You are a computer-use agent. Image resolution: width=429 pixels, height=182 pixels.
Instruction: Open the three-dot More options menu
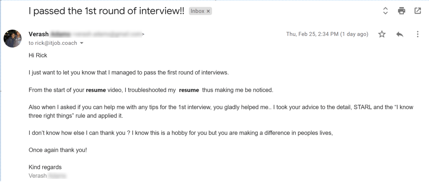click(x=417, y=34)
